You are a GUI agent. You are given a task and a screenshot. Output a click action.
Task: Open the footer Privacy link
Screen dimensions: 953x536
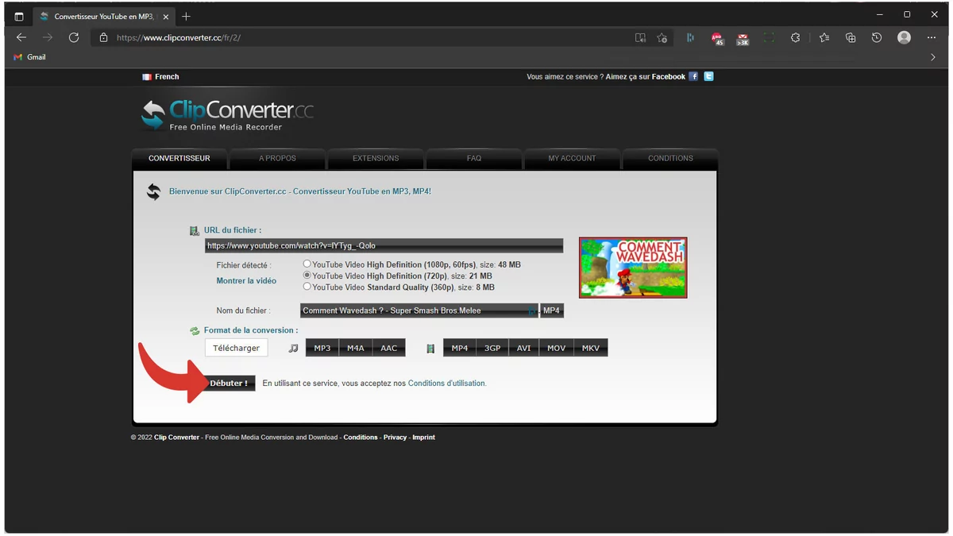point(395,437)
